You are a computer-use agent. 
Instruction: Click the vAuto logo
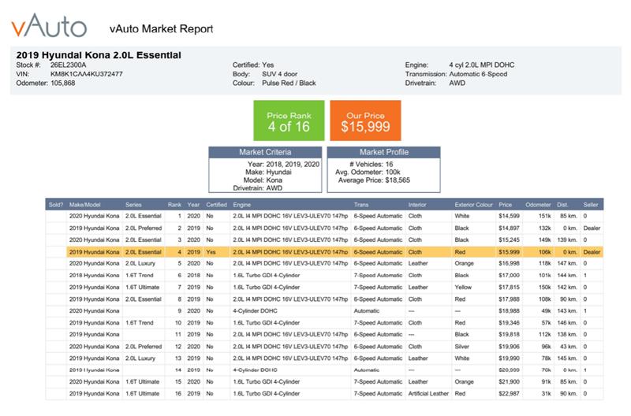pyautogui.click(x=49, y=26)
